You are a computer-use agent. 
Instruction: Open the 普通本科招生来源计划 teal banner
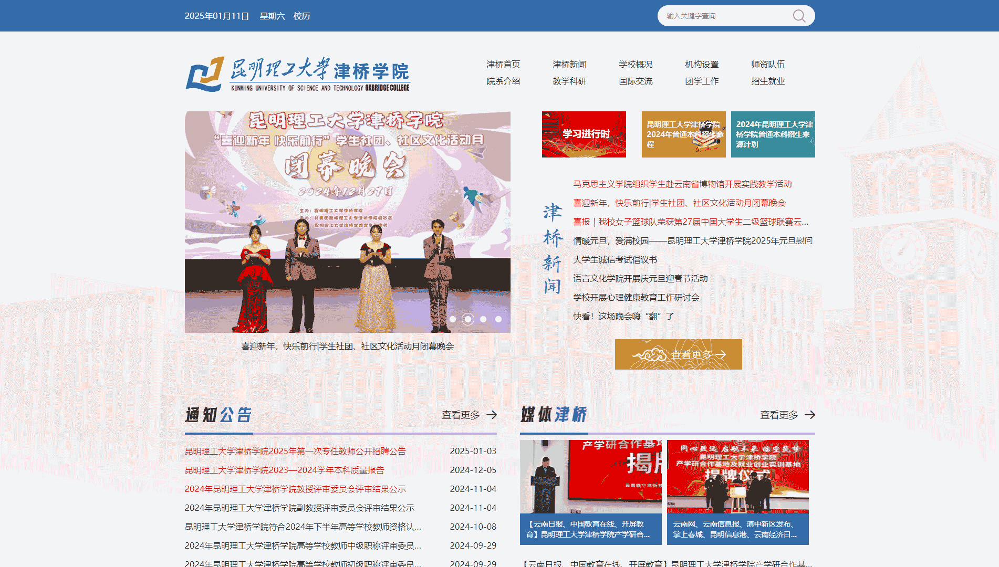[773, 134]
